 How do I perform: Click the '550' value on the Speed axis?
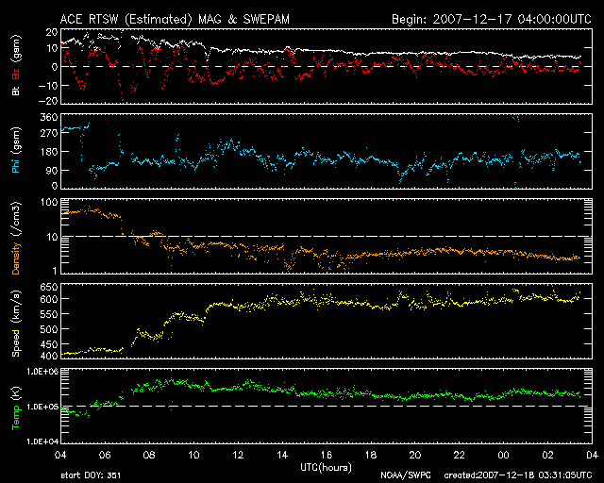click(48, 314)
